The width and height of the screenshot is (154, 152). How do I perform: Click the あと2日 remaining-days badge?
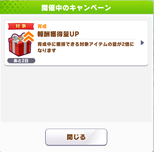[21, 60]
